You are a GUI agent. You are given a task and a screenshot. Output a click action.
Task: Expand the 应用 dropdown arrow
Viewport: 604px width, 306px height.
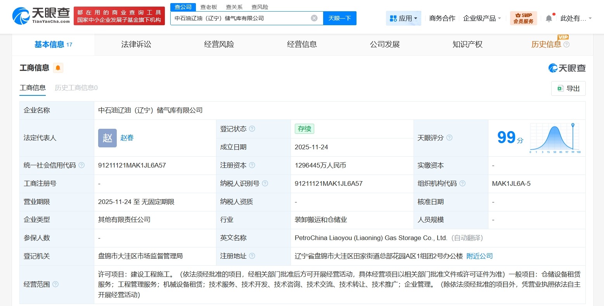pos(415,18)
